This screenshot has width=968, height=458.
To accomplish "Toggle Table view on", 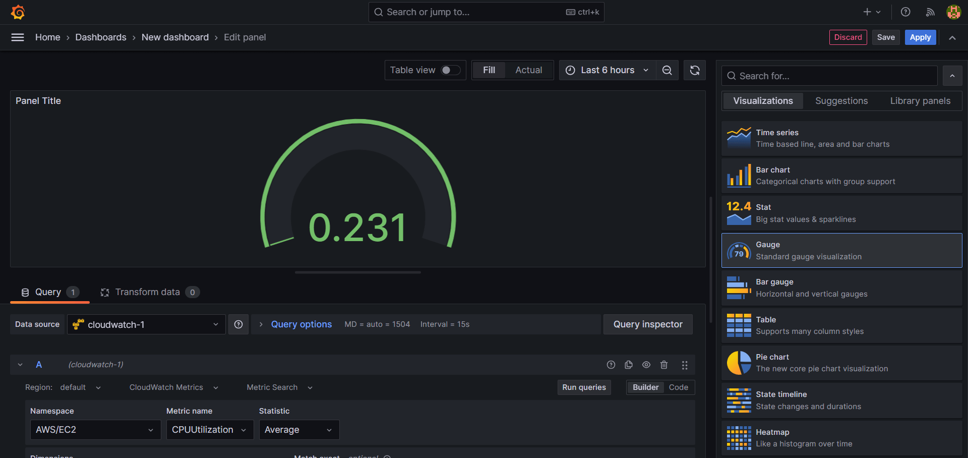I will click(x=450, y=70).
